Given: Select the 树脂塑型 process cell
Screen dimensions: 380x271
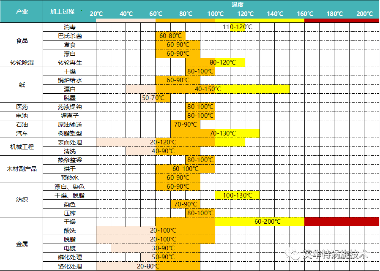Looking at the screenshot, I should tap(70, 133).
